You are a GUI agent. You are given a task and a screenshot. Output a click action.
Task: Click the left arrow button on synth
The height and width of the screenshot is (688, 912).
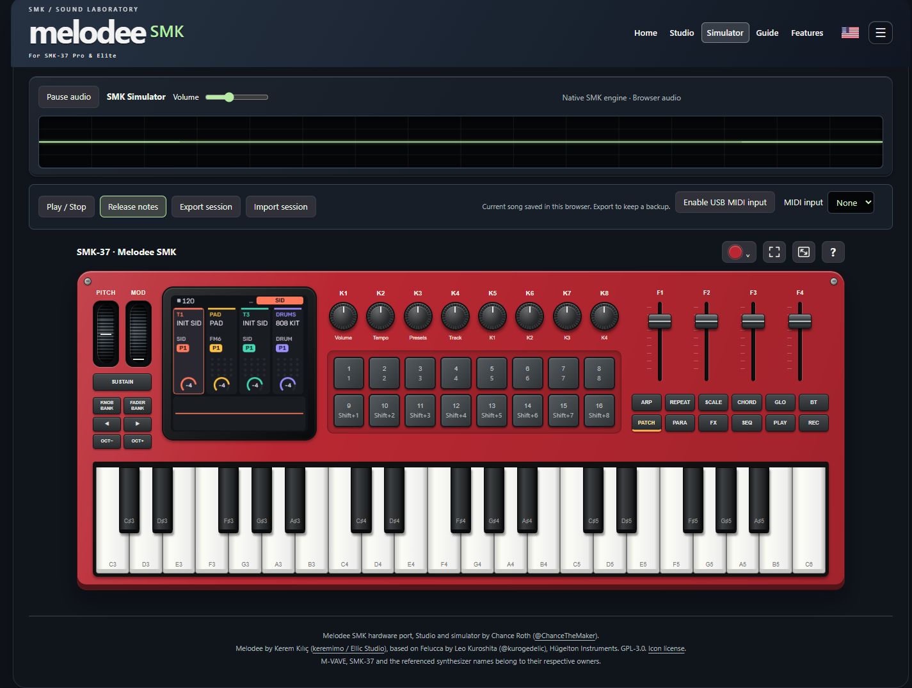(107, 423)
